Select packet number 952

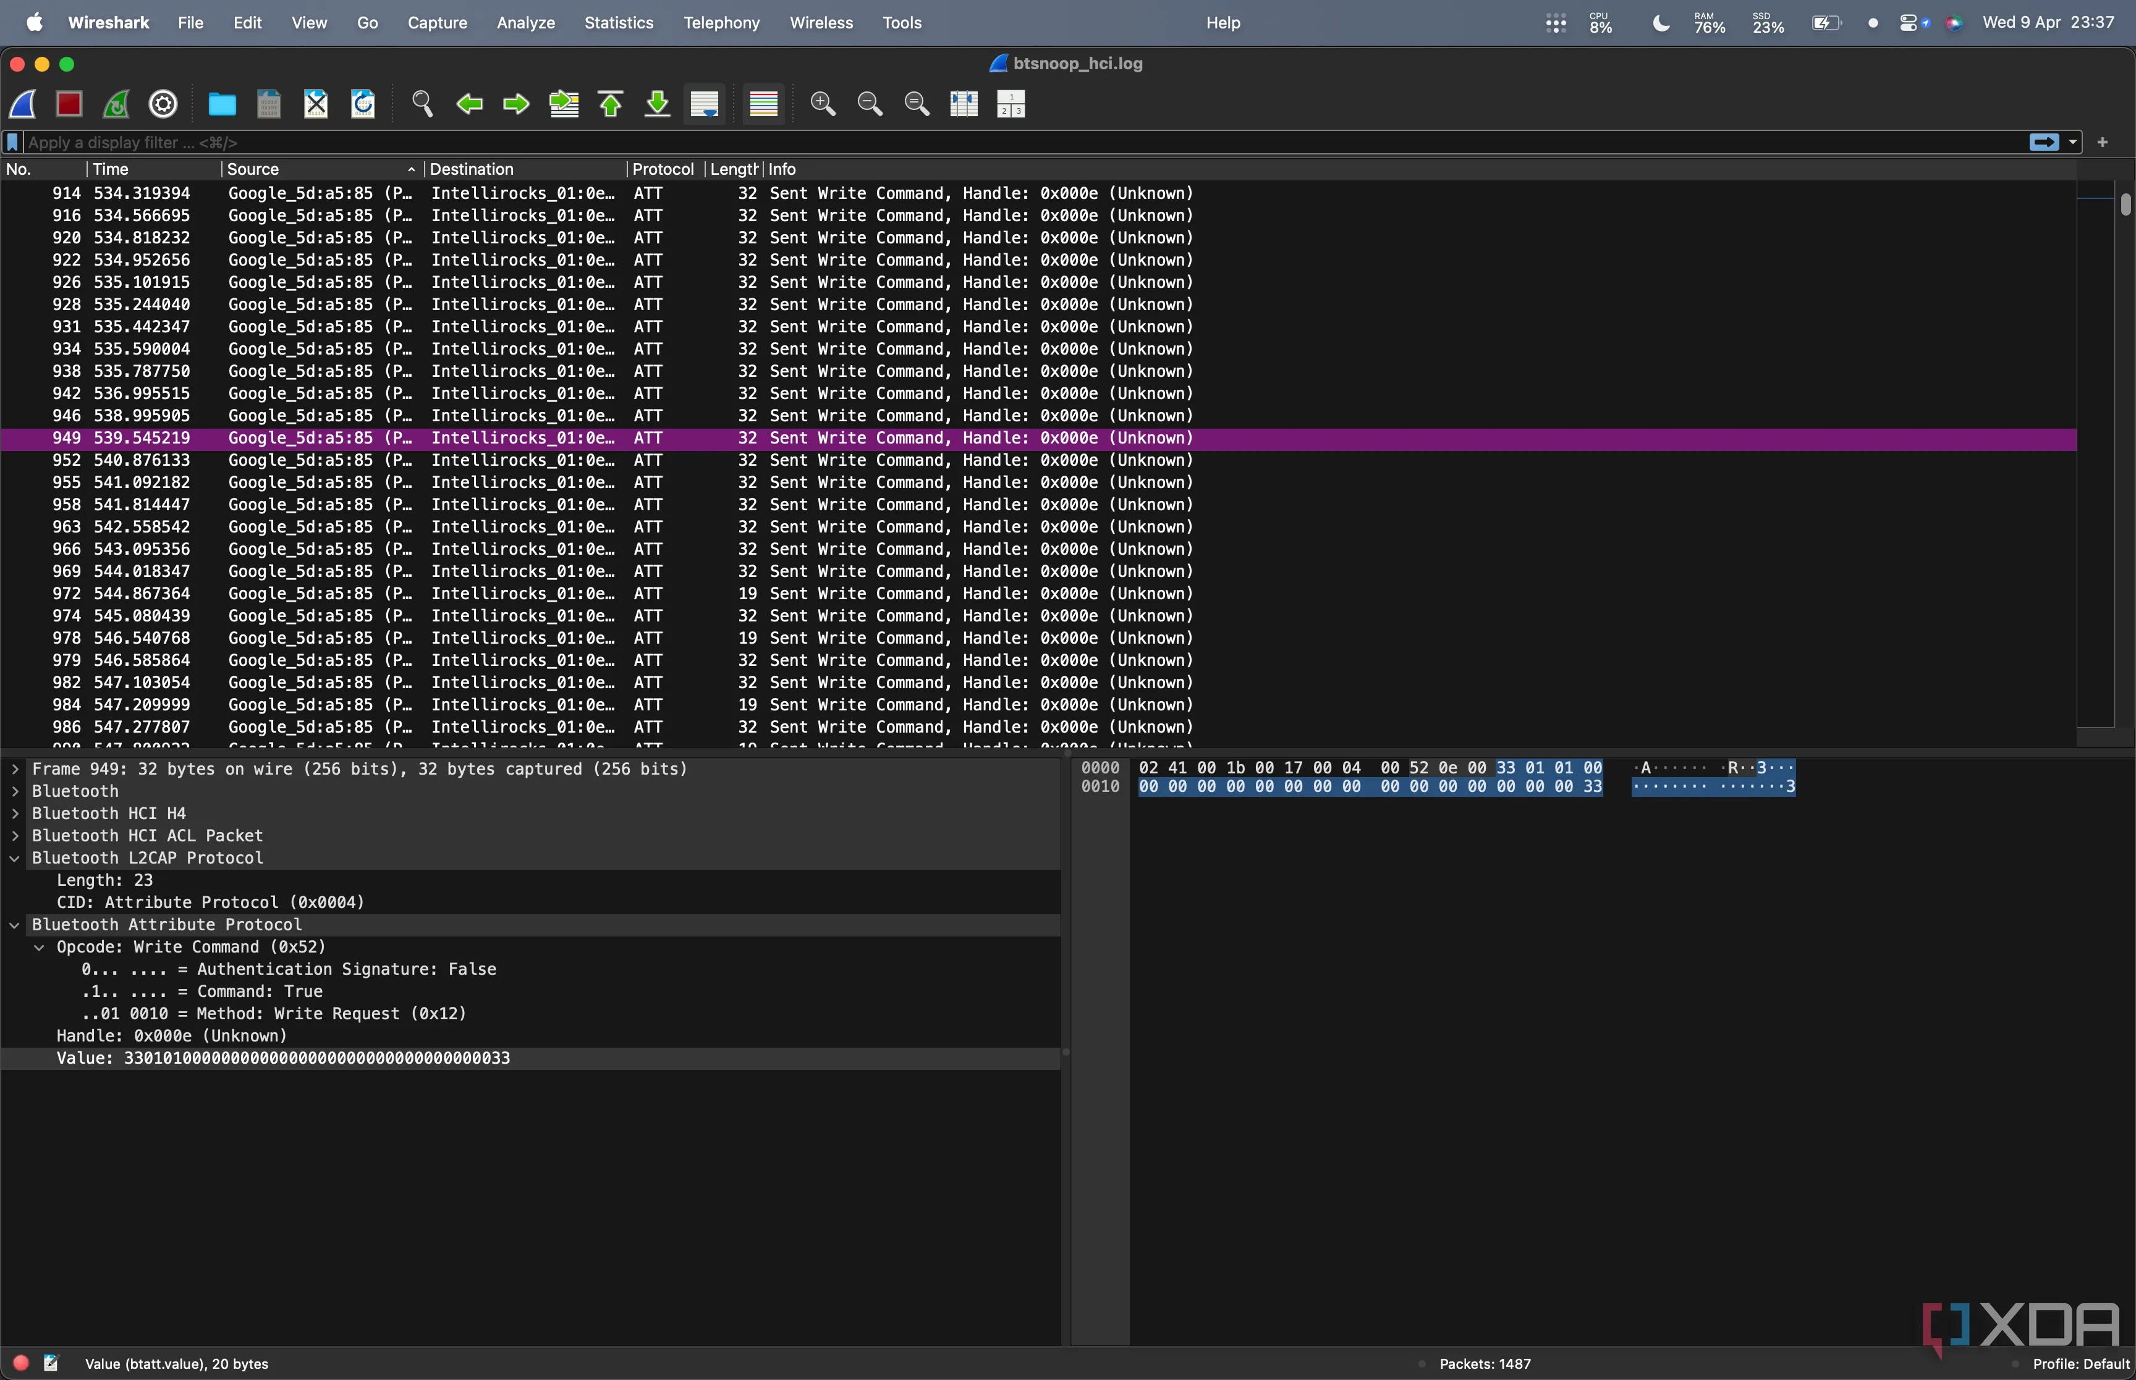pos(1038,460)
